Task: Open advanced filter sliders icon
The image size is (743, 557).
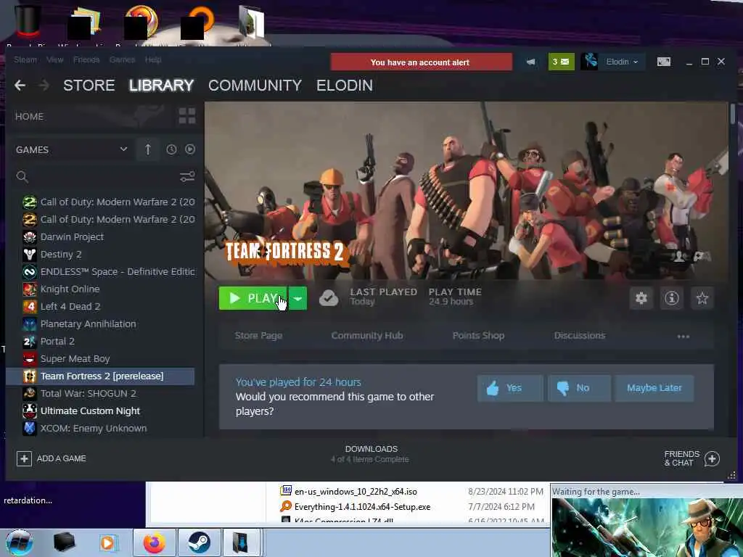Action: point(187,177)
